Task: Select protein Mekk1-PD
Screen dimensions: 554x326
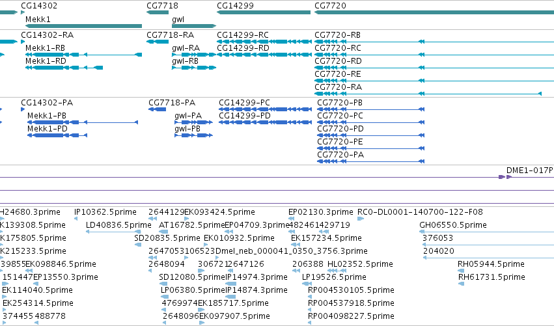Action: 48,129
